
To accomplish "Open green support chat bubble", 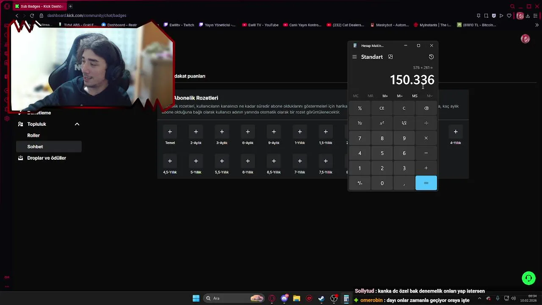I will (528, 278).
